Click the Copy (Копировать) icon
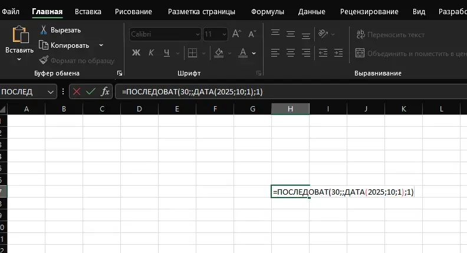This screenshot has height=253, width=467. coord(44,45)
